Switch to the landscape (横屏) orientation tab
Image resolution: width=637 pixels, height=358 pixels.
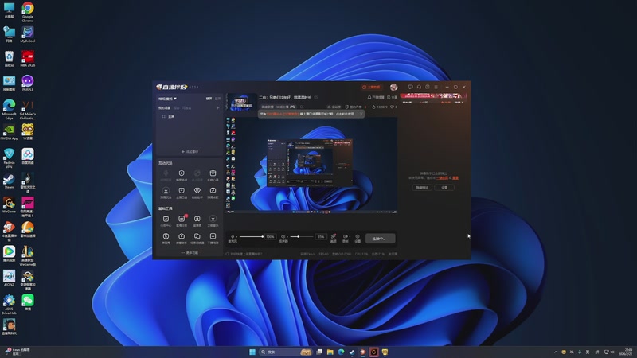pyautogui.click(x=209, y=99)
